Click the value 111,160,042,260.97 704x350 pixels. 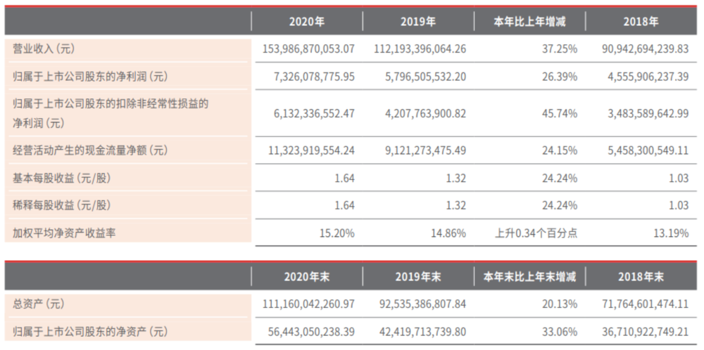[309, 304]
